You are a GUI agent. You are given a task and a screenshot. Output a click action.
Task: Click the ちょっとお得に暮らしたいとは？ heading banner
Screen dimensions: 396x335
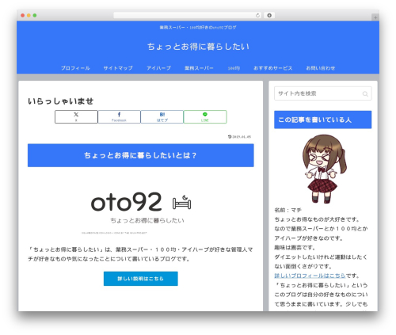141,155
